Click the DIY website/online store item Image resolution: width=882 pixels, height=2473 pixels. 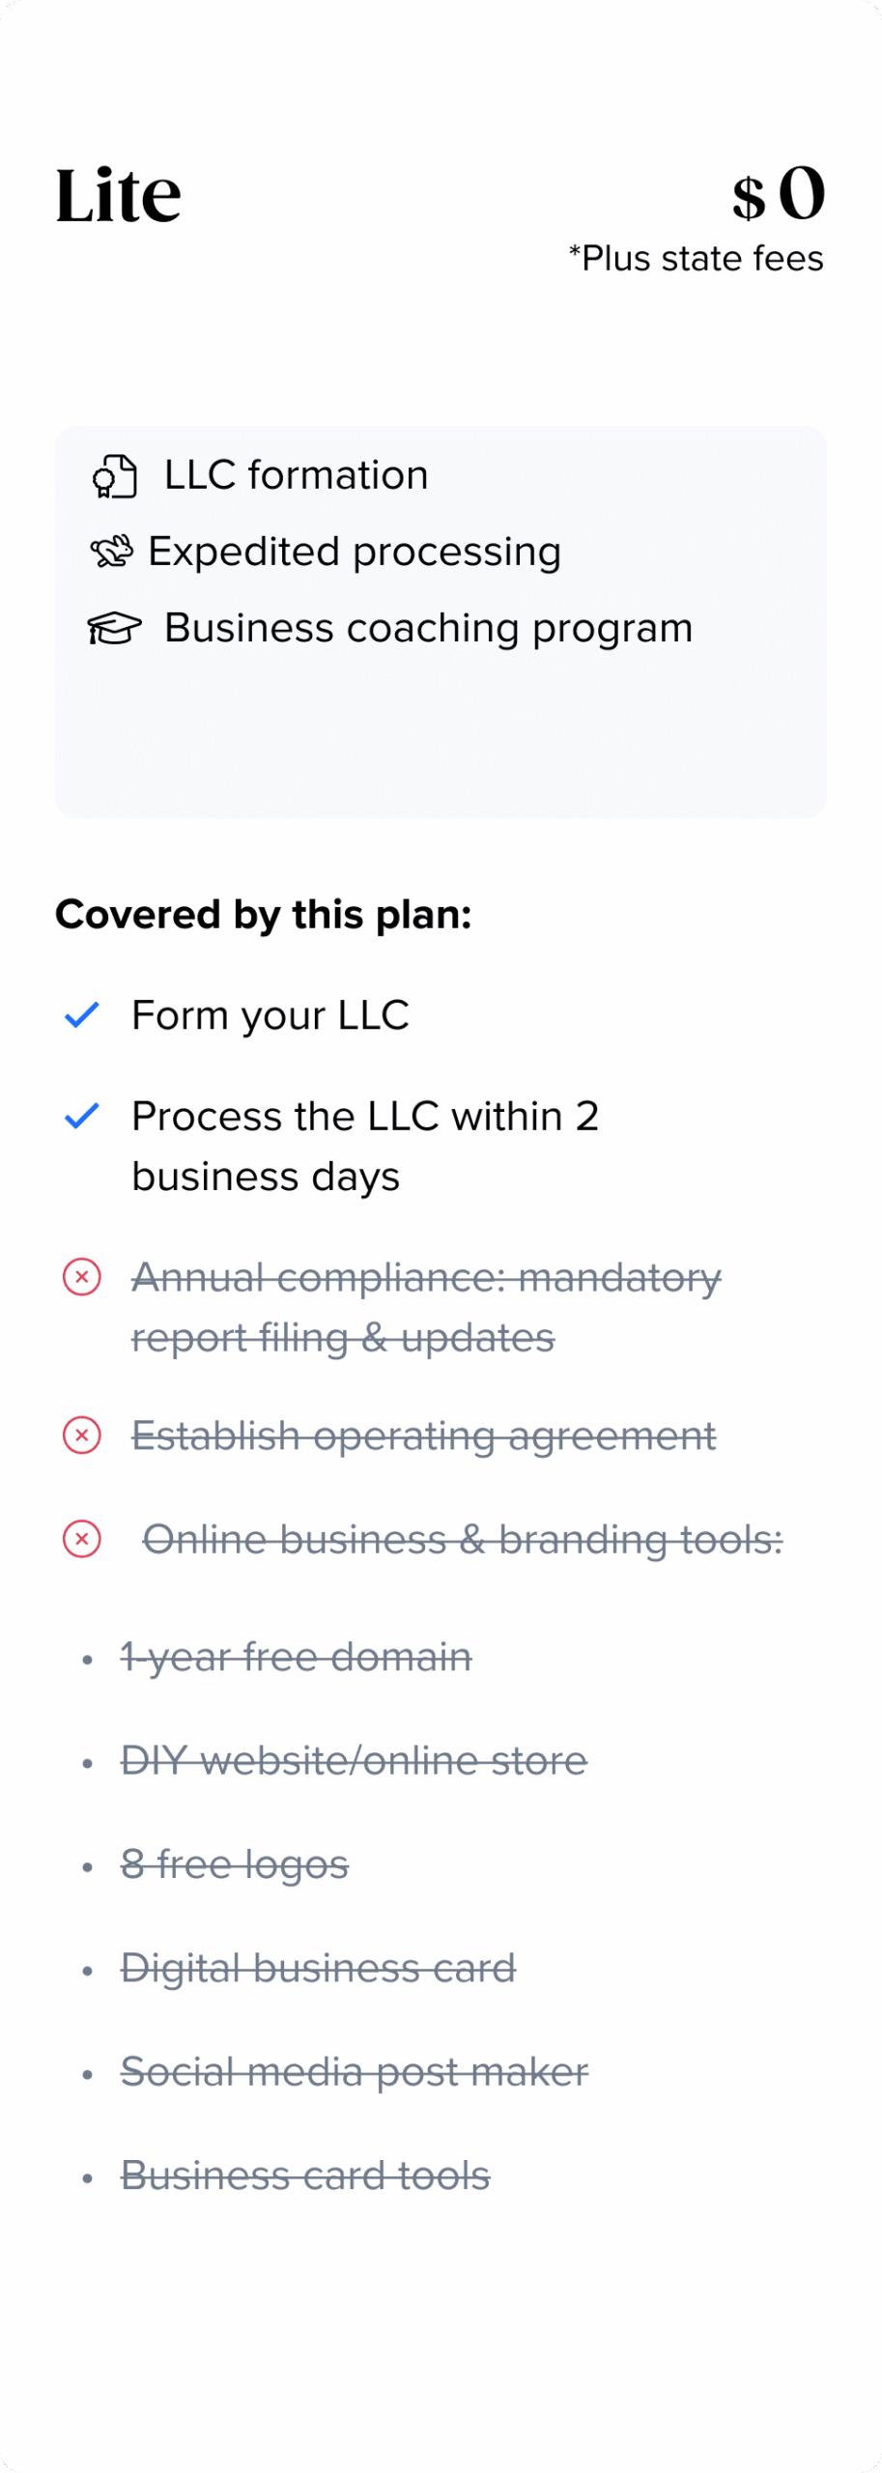[354, 1761]
